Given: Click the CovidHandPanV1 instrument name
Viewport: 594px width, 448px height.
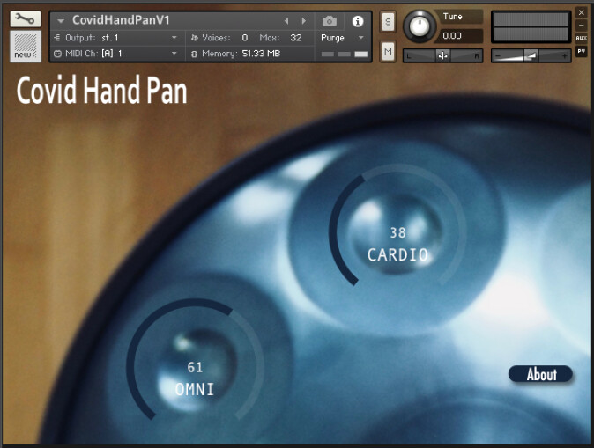Looking at the screenshot, I should tap(122, 20).
